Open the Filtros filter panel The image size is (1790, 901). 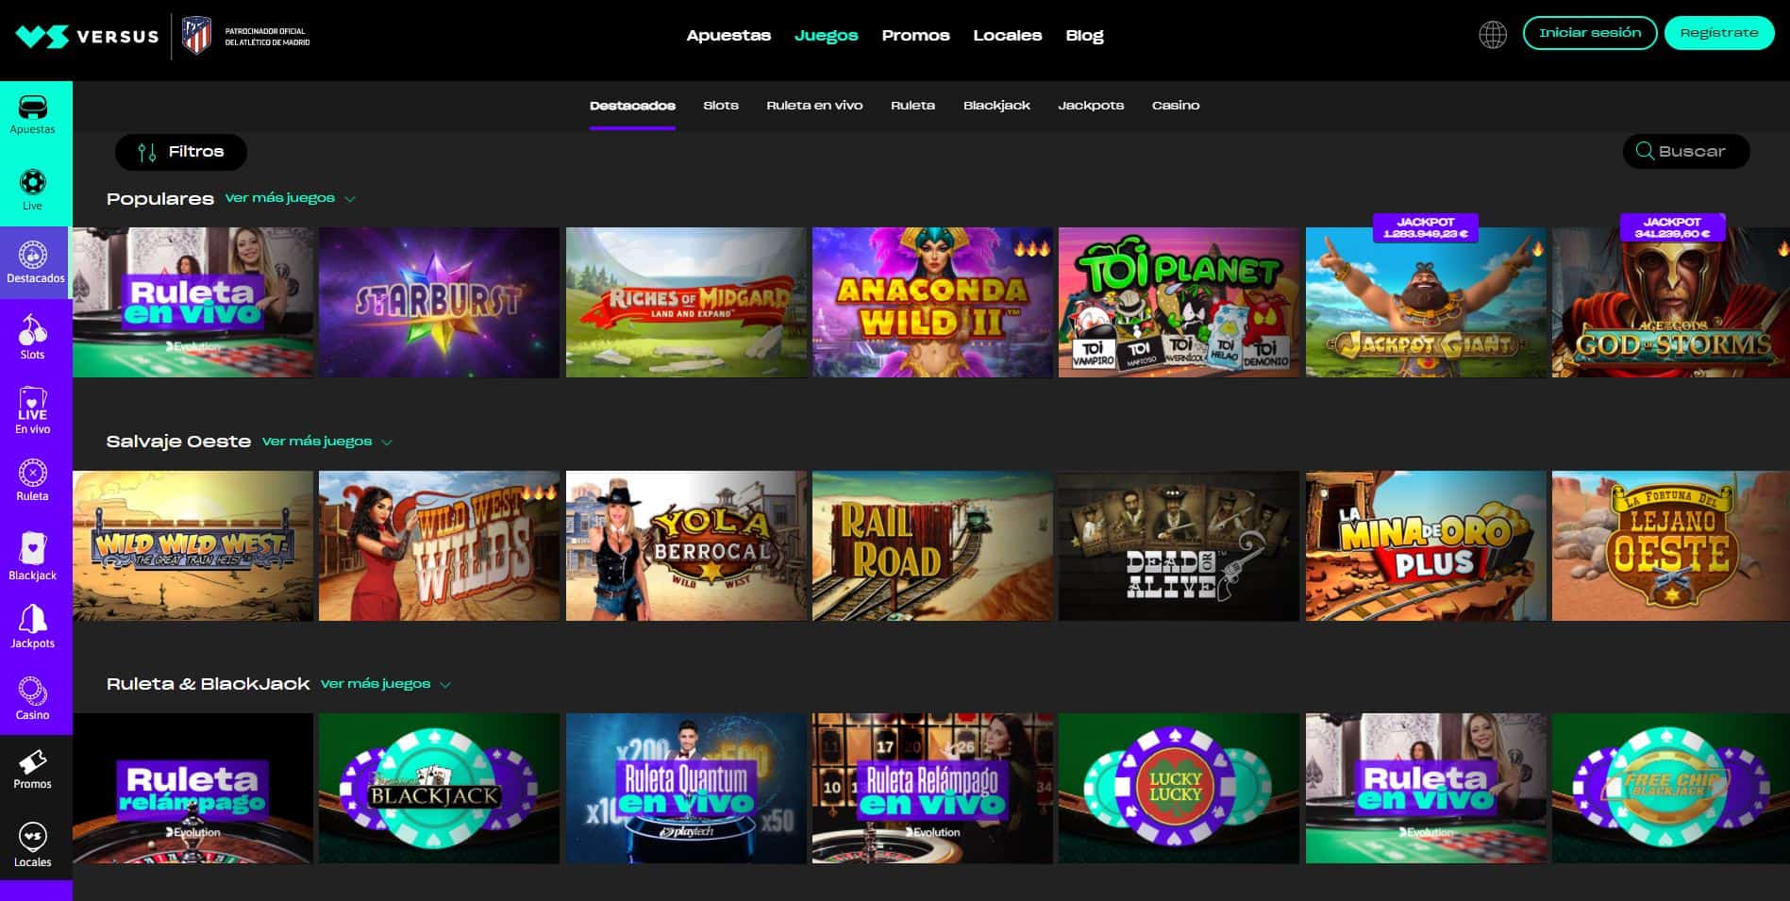[x=181, y=152]
